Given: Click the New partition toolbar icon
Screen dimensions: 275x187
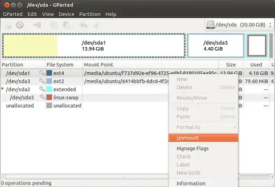Looking at the screenshot, I should click(9, 26).
